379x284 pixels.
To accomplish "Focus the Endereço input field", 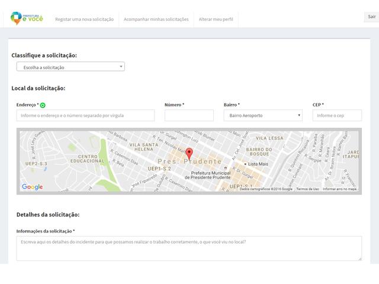I will point(85,115).
